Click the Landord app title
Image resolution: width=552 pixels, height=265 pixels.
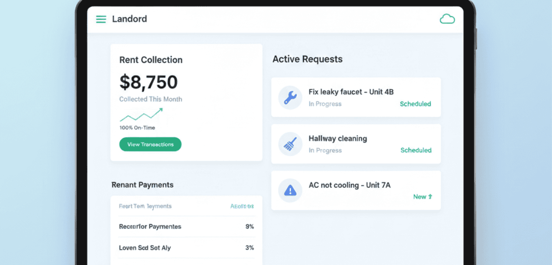pos(129,19)
